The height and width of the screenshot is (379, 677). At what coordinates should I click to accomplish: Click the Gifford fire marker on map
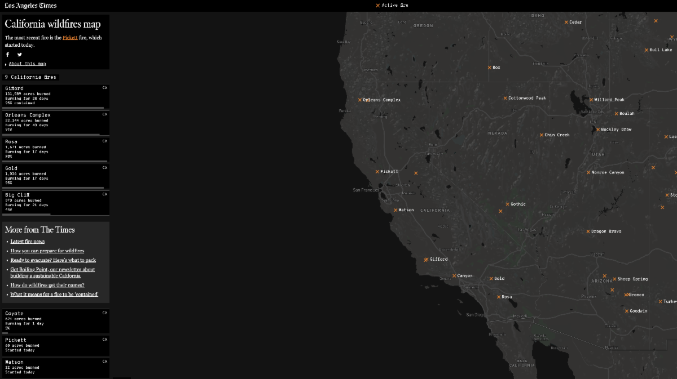[x=427, y=260]
